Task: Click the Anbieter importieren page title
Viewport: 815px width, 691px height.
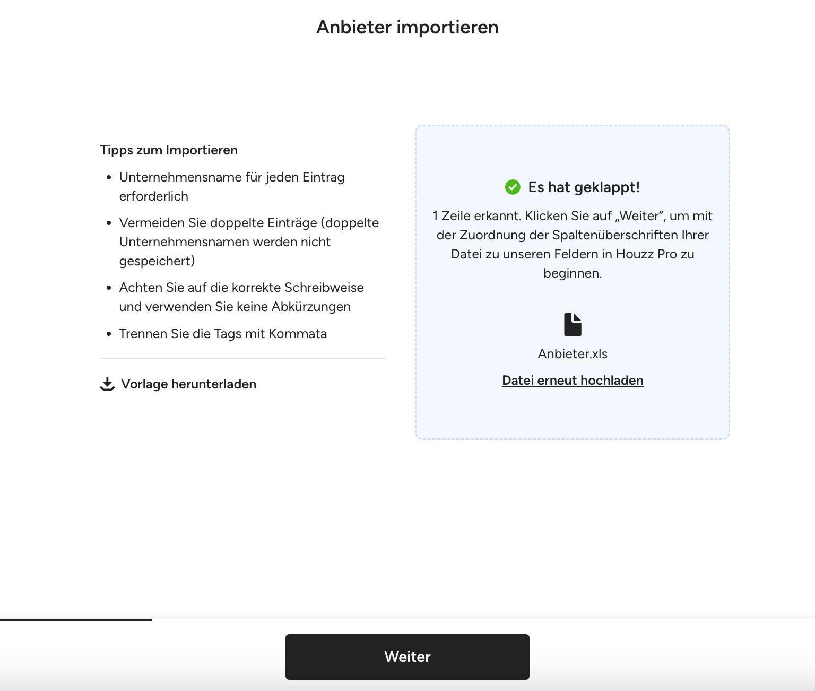Action: [x=407, y=27]
